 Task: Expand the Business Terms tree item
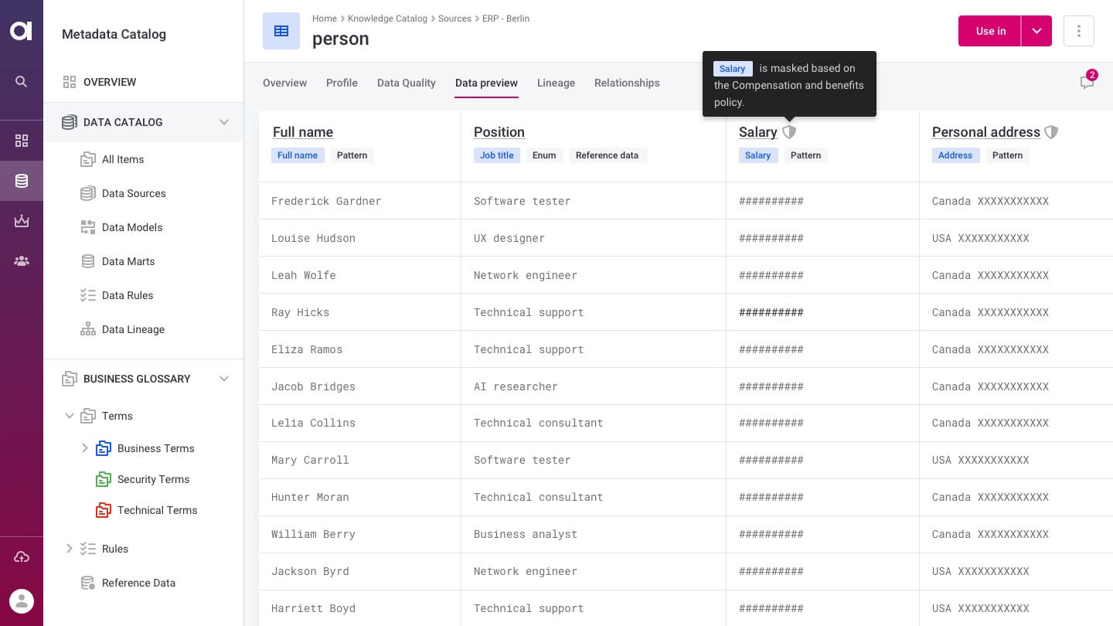[86, 448]
